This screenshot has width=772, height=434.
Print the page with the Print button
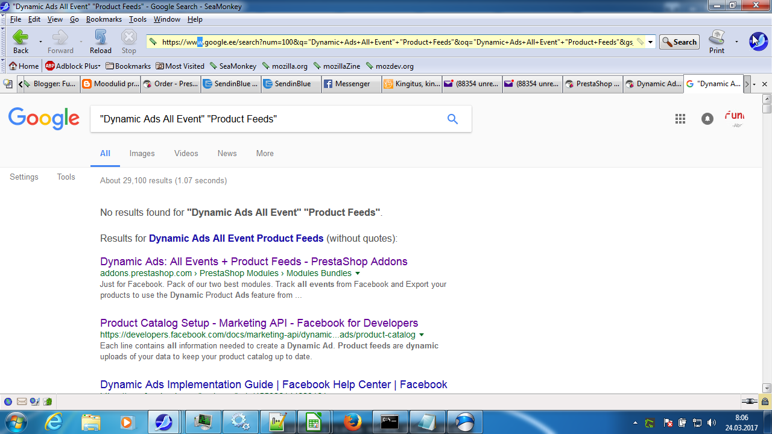[717, 42]
